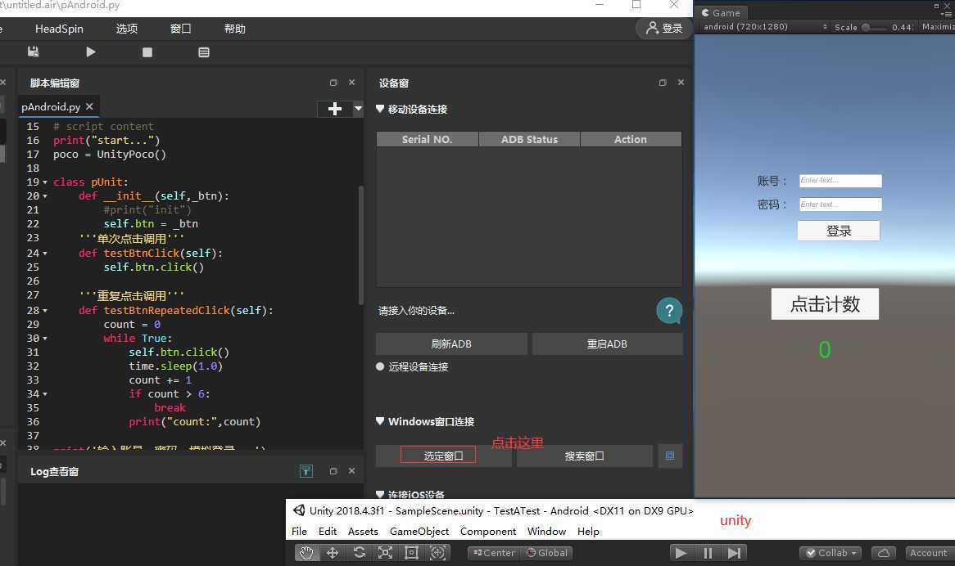Fold the class pUnit code block
This screenshot has width=955, height=566.
(x=45, y=182)
